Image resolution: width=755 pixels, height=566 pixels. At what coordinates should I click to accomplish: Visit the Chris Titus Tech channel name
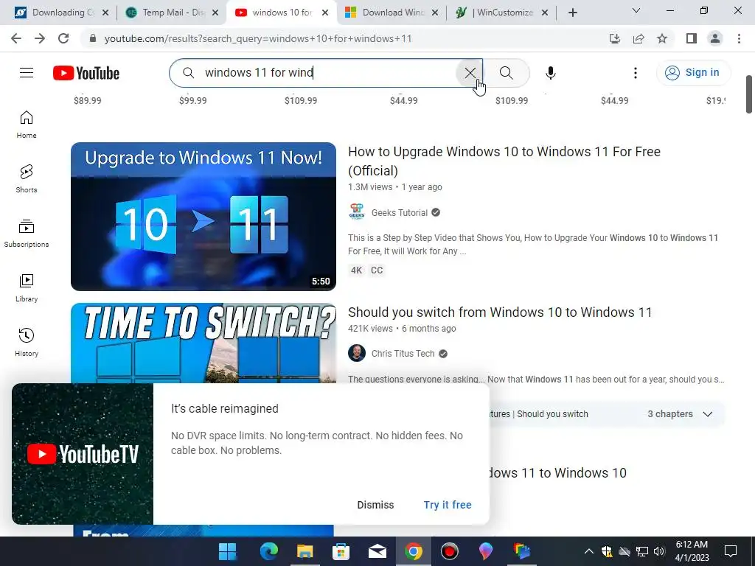(403, 353)
